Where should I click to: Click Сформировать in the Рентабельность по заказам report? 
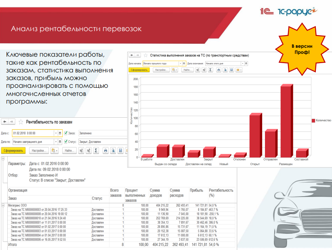pos(13,150)
